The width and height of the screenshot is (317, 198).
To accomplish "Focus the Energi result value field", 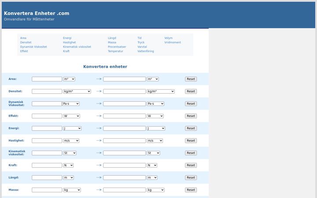I will click(124, 128).
